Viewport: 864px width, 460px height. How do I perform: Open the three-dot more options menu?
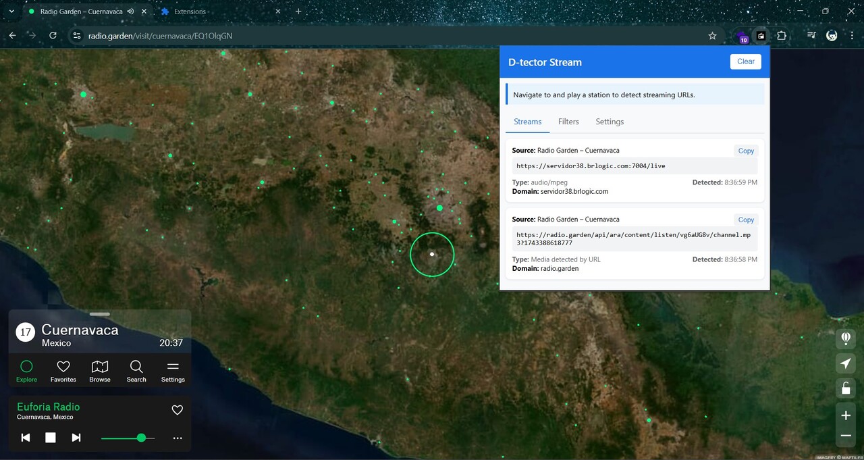coord(178,438)
